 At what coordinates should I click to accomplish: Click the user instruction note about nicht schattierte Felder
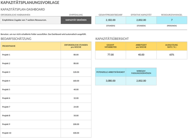tap(44, 34)
